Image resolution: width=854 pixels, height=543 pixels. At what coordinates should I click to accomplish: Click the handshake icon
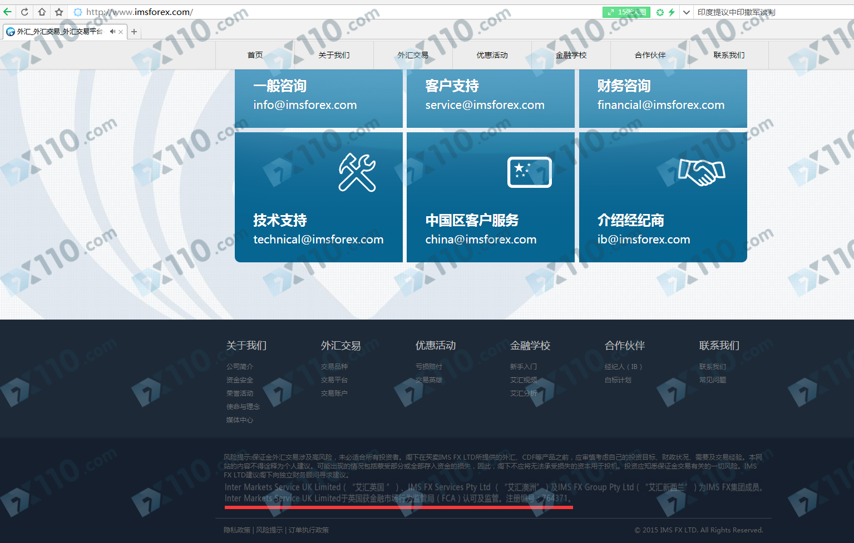702,172
